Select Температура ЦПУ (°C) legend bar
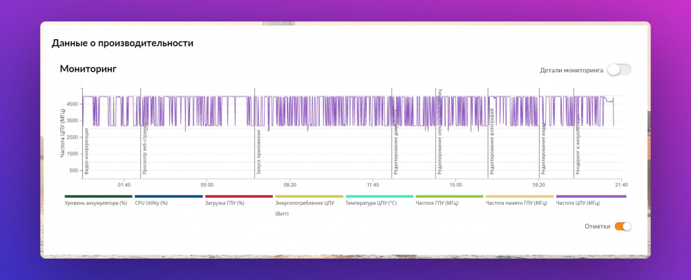Viewport: 691px width, 280px height. click(379, 197)
